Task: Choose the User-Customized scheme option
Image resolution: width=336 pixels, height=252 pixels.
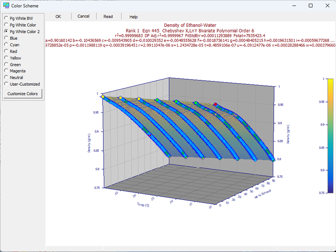Action: [x=22, y=84]
